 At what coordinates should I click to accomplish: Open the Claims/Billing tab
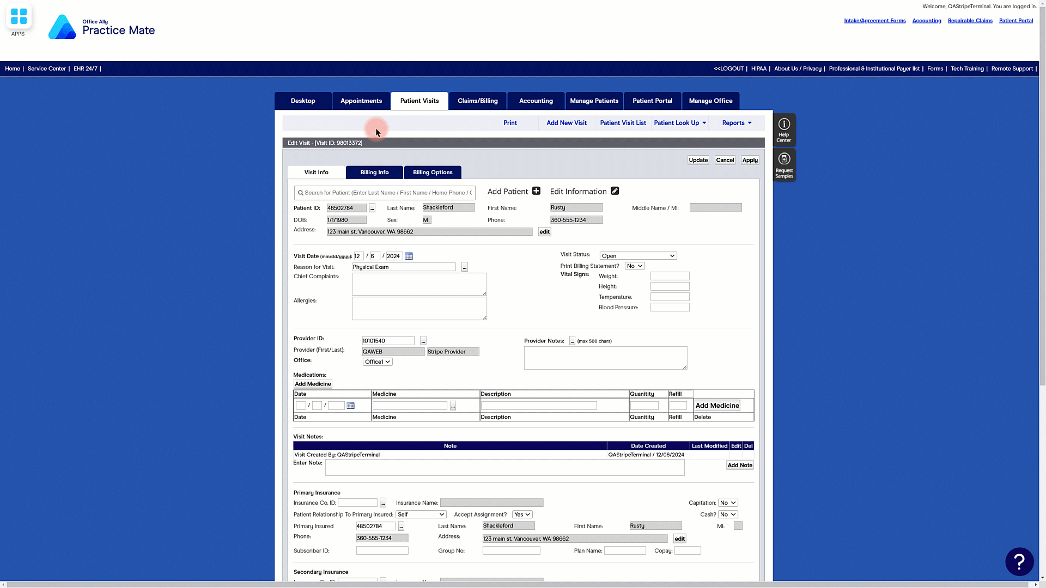pos(478,101)
